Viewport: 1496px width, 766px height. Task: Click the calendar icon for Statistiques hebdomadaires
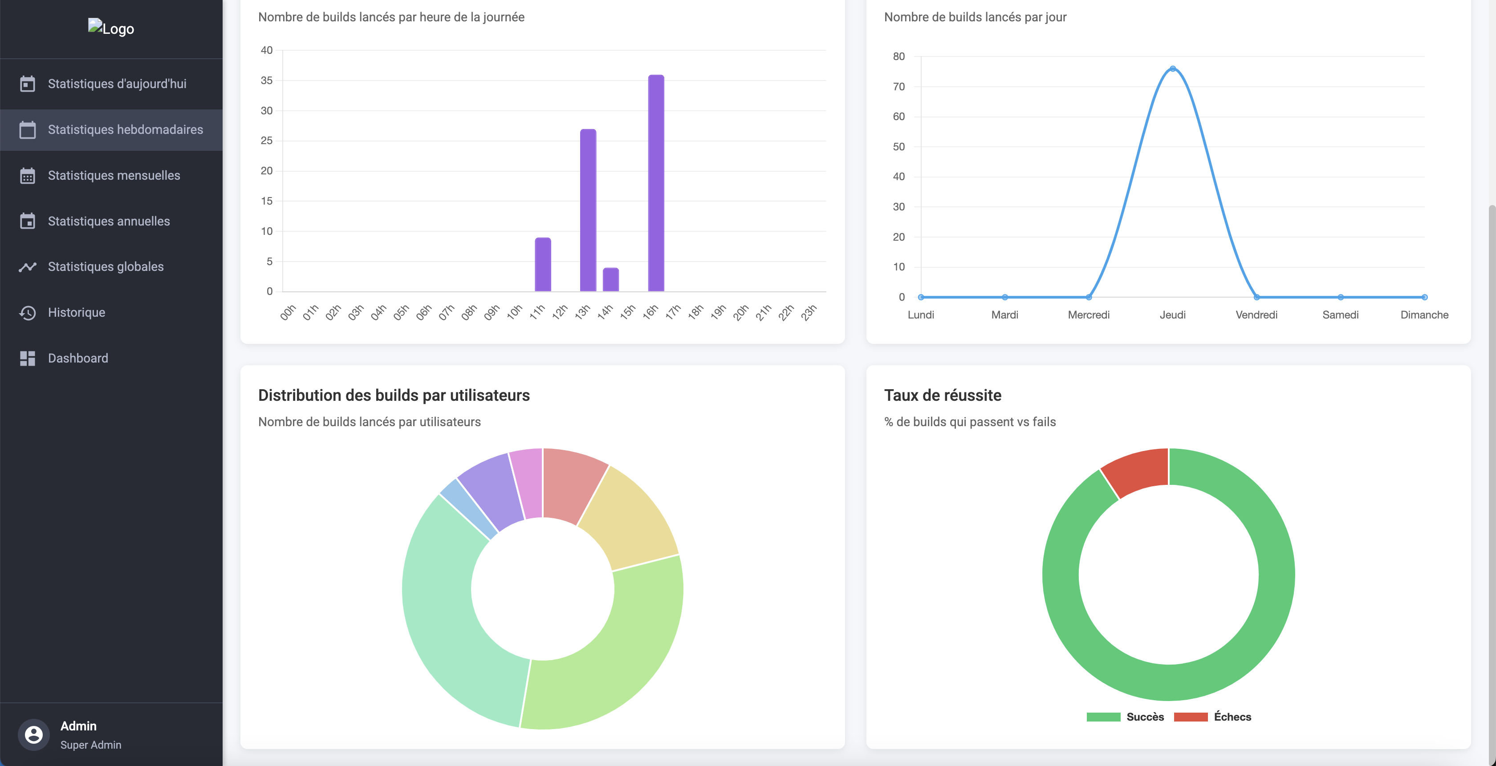(27, 130)
